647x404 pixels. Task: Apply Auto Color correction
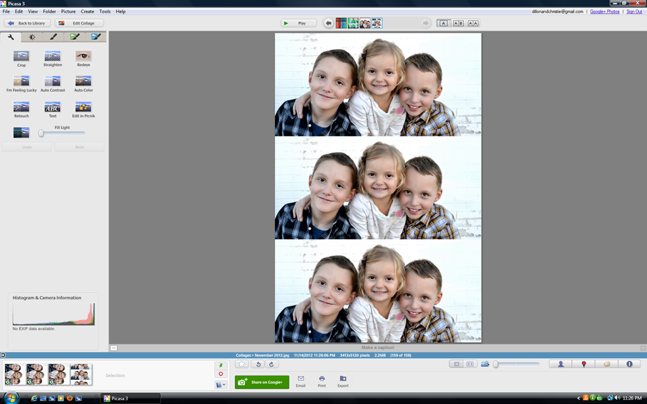pyautogui.click(x=83, y=84)
